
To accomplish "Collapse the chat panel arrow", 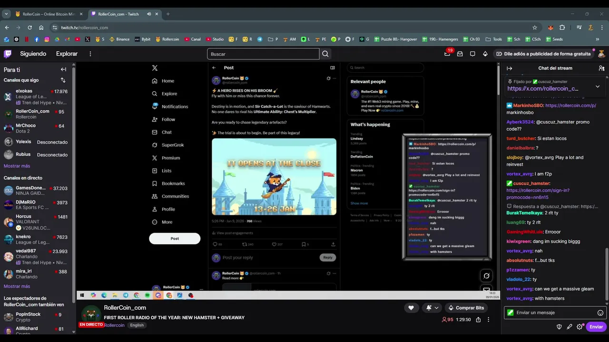I will [510, 68].
